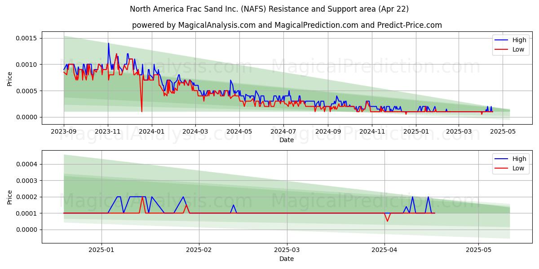This screenshot has height=269, width=539.
Task: Click the 2024-05 x-axis tick label
Action: coord(239,132)
